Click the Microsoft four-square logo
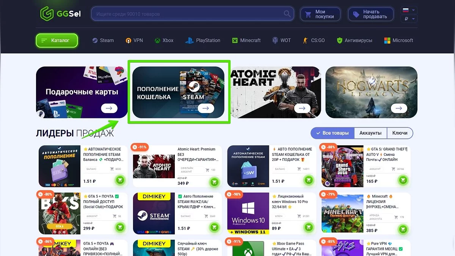Screen dimensions: 455x256 [x=387, y=41]
